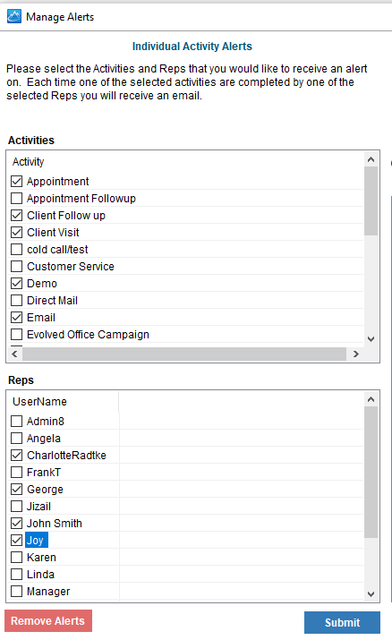Screen dimensions: 392x640
Task: Check the Evolved Office Campaign box
Action: 17,334
